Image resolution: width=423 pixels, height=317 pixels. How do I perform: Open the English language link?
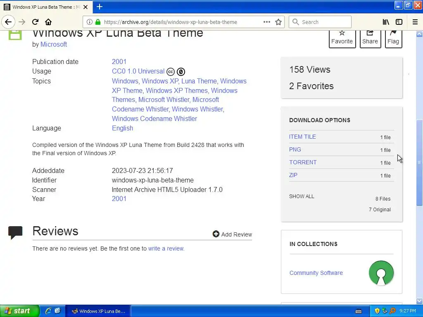point(122,128)
